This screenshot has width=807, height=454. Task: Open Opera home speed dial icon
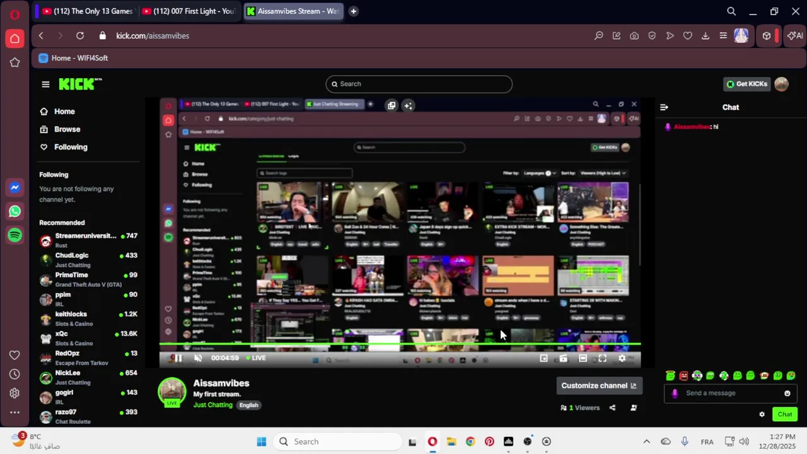(15, 39)
